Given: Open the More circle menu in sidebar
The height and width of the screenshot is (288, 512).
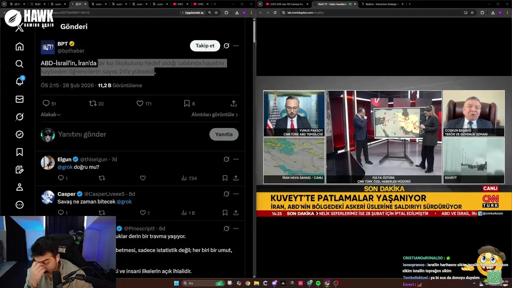Looking at the screenshot, I should point(19,205).
